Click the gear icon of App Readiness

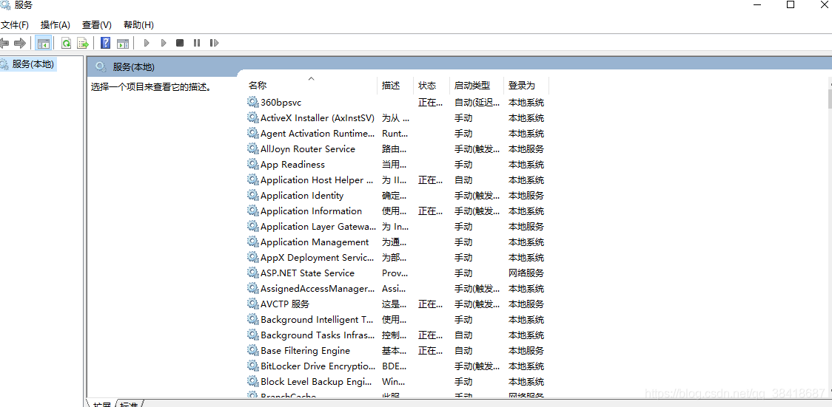tap(252, 164)
